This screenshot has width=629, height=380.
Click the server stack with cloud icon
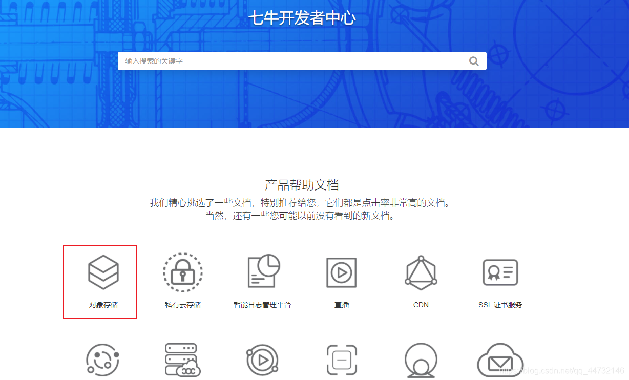click(183, 361)
